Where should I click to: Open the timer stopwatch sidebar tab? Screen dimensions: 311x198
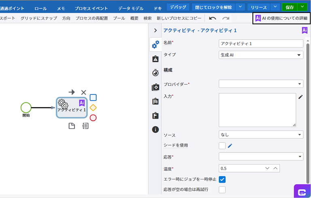point(155,73)
